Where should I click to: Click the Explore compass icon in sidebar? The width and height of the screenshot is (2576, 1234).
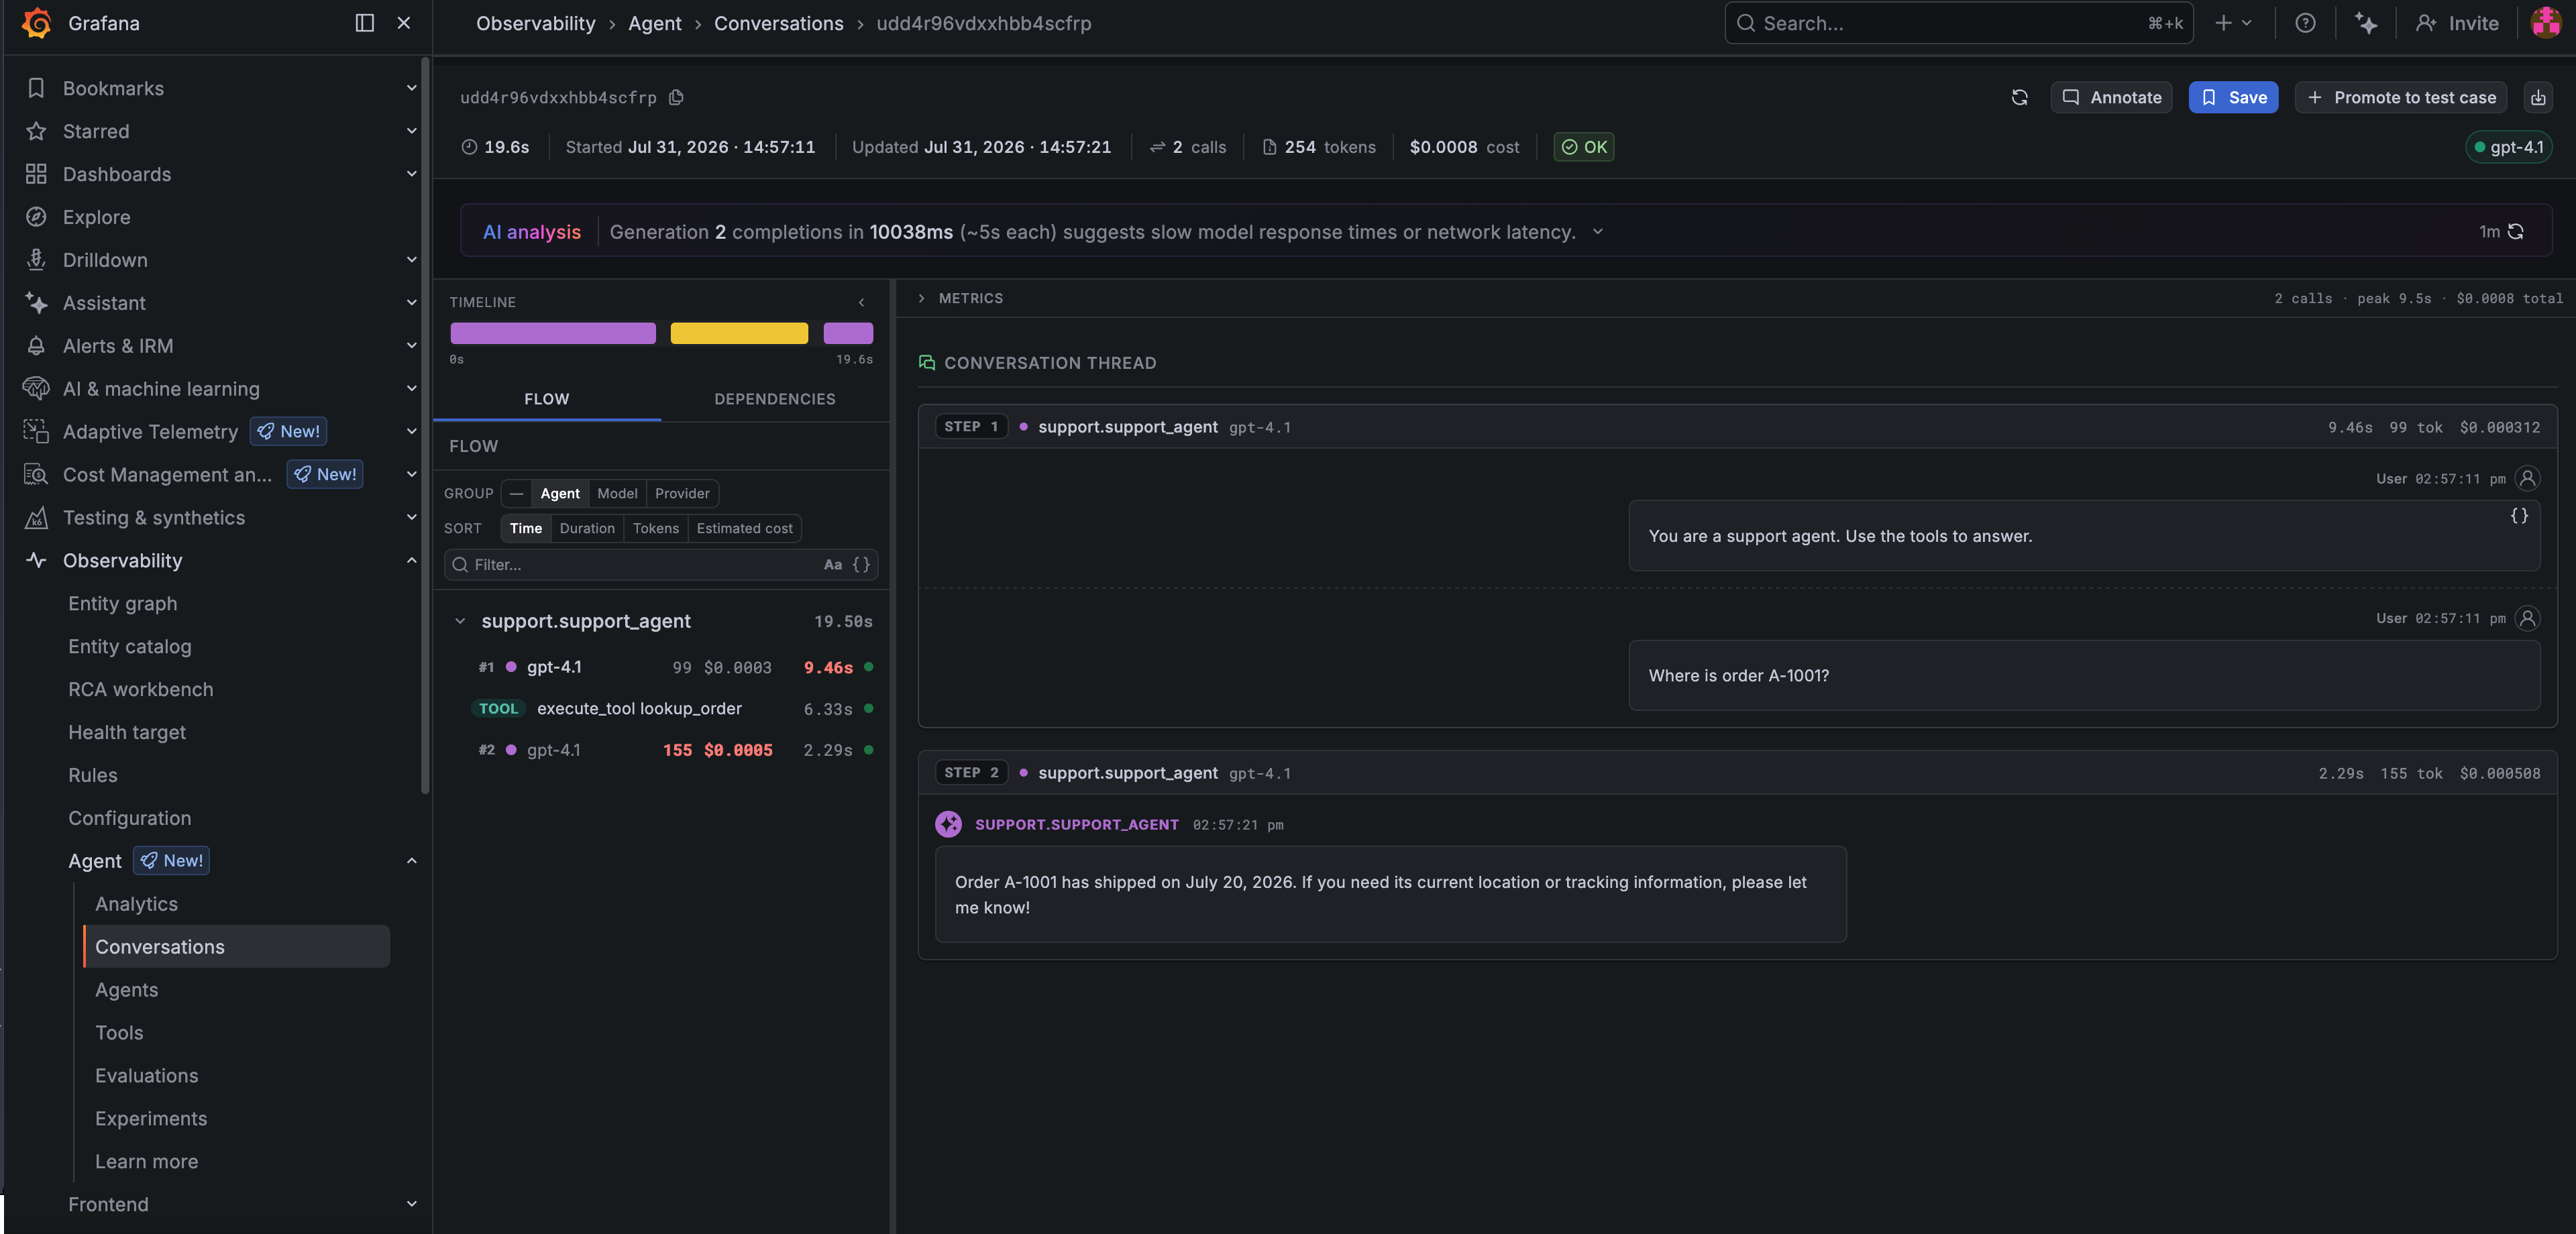pos(36,217)
